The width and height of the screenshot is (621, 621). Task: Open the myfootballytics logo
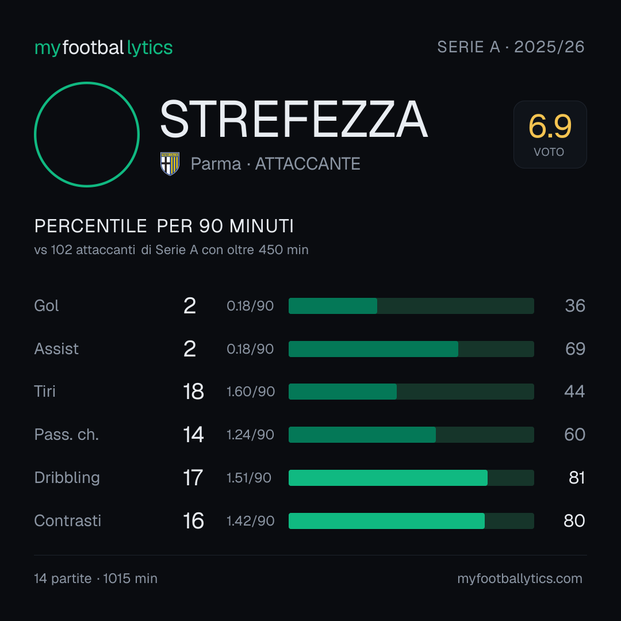click(x=103, y=48)
